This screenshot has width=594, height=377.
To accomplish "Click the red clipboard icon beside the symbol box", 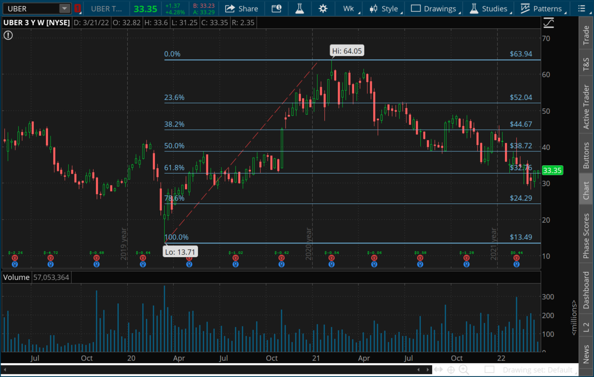I will (78, 8).
